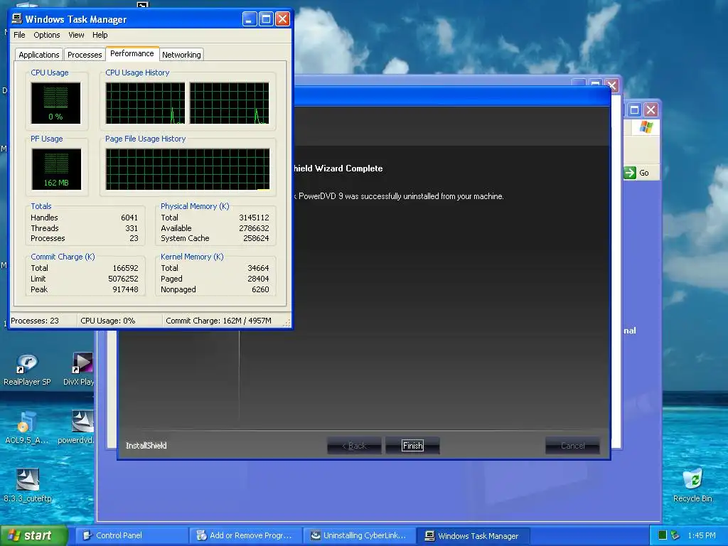
Task: Click the CPU Usage 0 % gauge
Action: [55, 103]
